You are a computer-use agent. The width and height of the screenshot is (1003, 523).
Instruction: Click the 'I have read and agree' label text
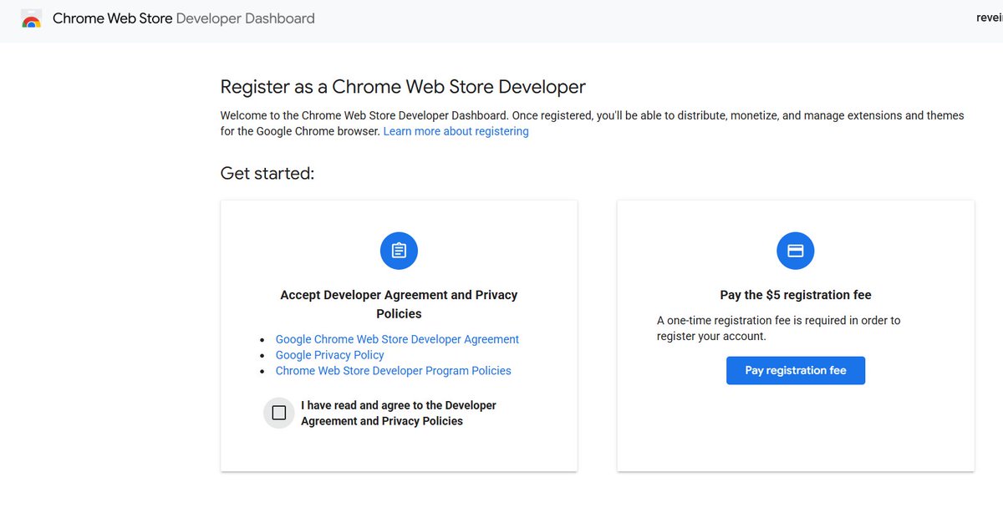(x=399, y=413)
